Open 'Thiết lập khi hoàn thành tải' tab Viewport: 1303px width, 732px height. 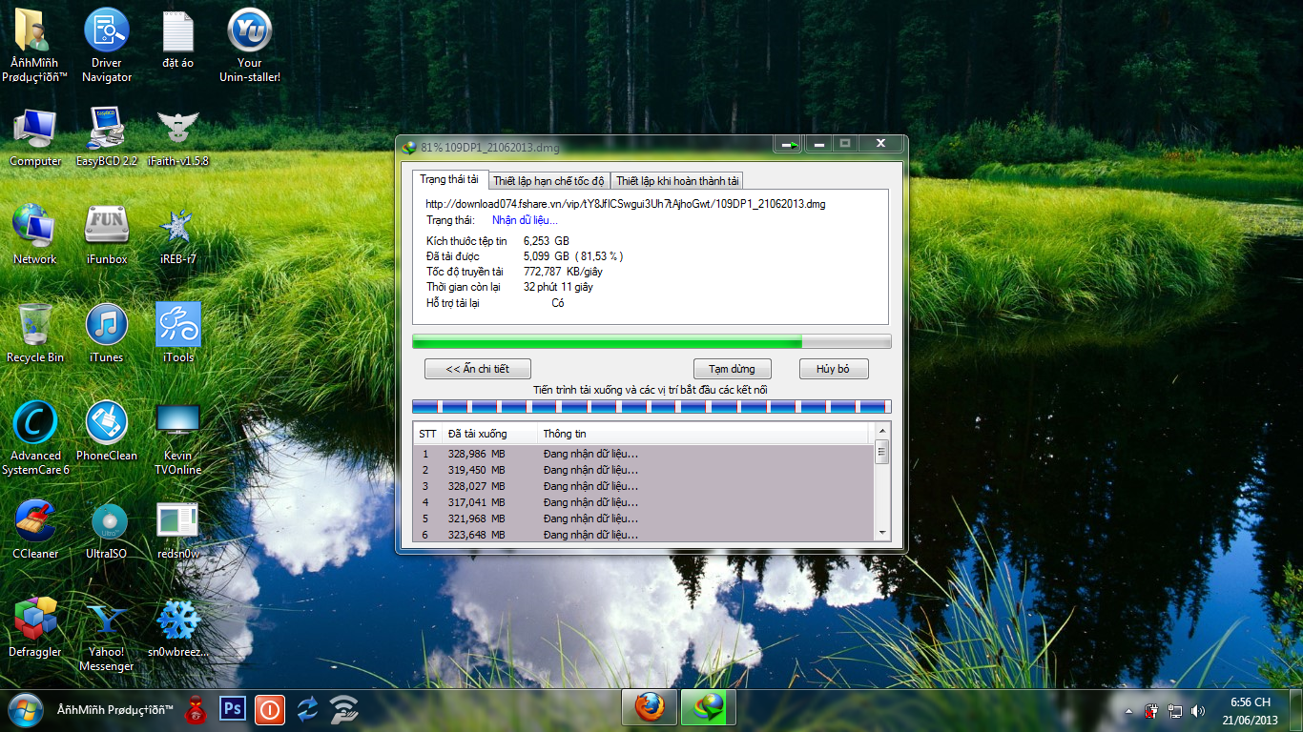677,181
